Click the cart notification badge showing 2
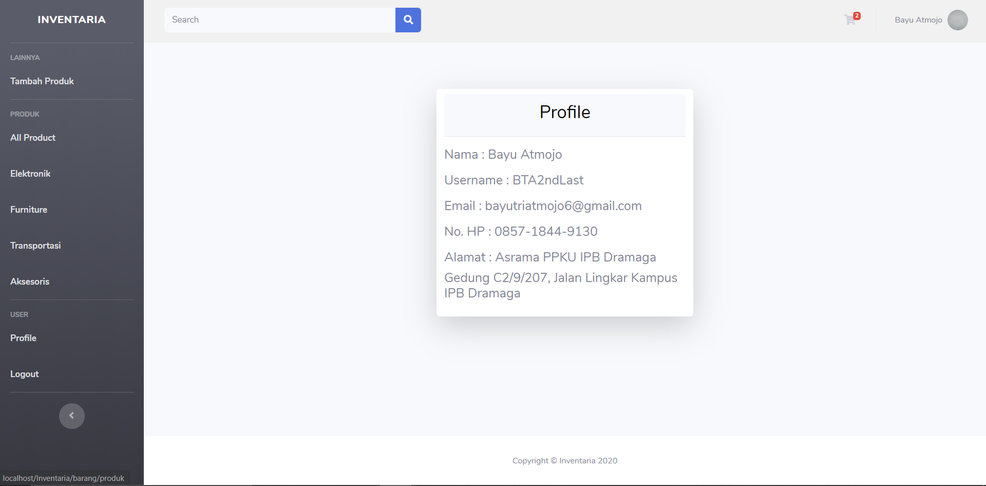Image resolution: width=986 pixels, height=486 pixels. (856, 15)
